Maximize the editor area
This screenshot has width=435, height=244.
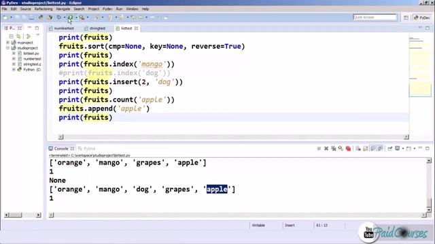428,28
